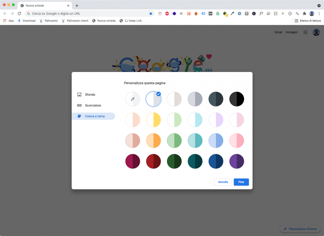Image resolution: width=324 pixels, height=236 pixels.
Task: Open the Nuova scheda bookmark
Action: (x=104, y=21)
